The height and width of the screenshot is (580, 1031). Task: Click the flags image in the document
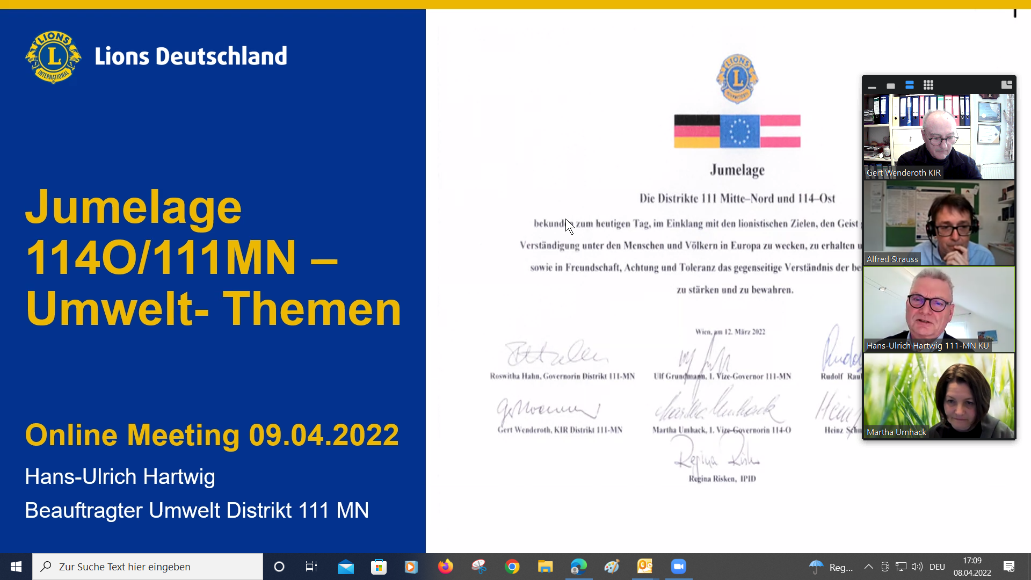[737, 131]
